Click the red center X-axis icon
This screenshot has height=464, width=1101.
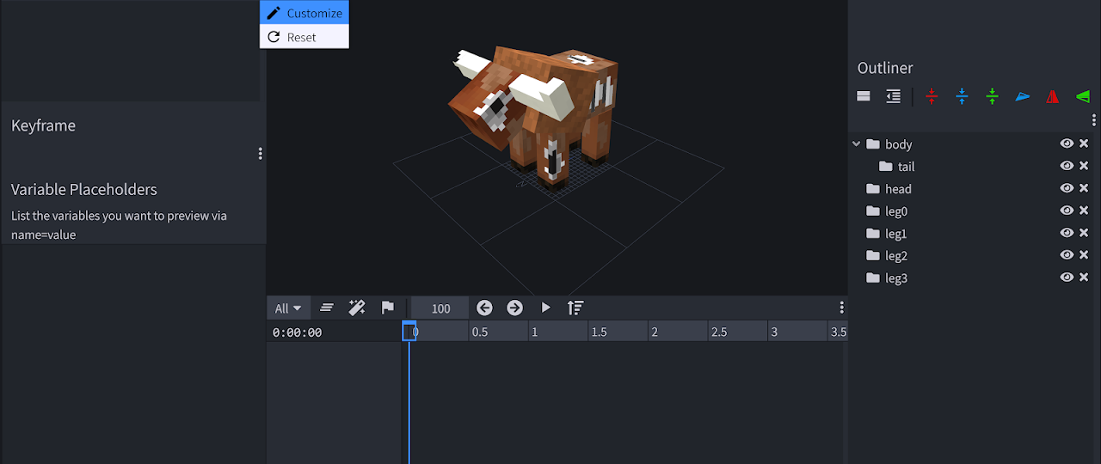tap(932, 97)
